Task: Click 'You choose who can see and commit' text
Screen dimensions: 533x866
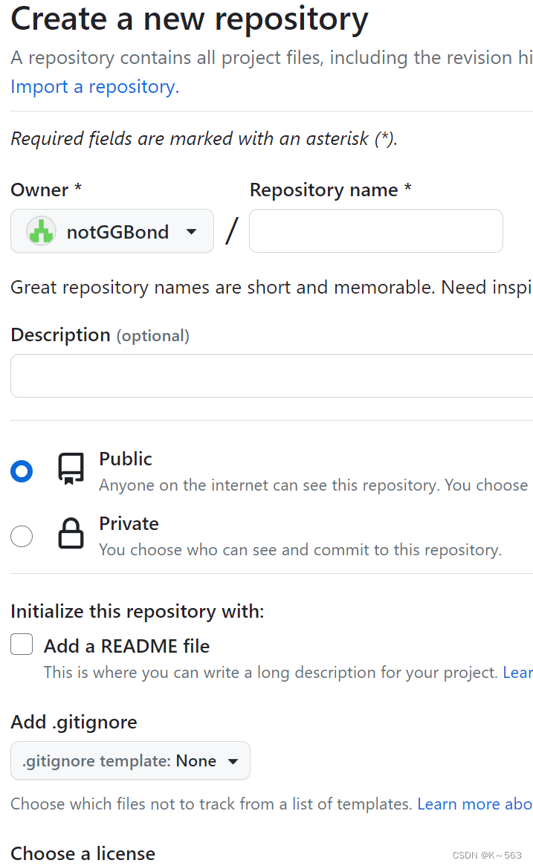Action: tap(300, 549)
